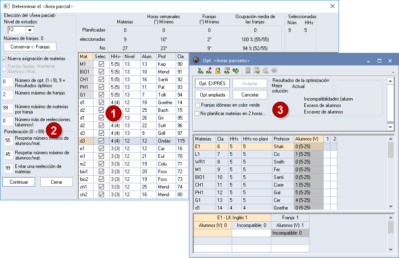The width and height of the screenshot is (399, 258).
Task: Click scroll down arrow in Resultados panel
Action: (391, 127)
